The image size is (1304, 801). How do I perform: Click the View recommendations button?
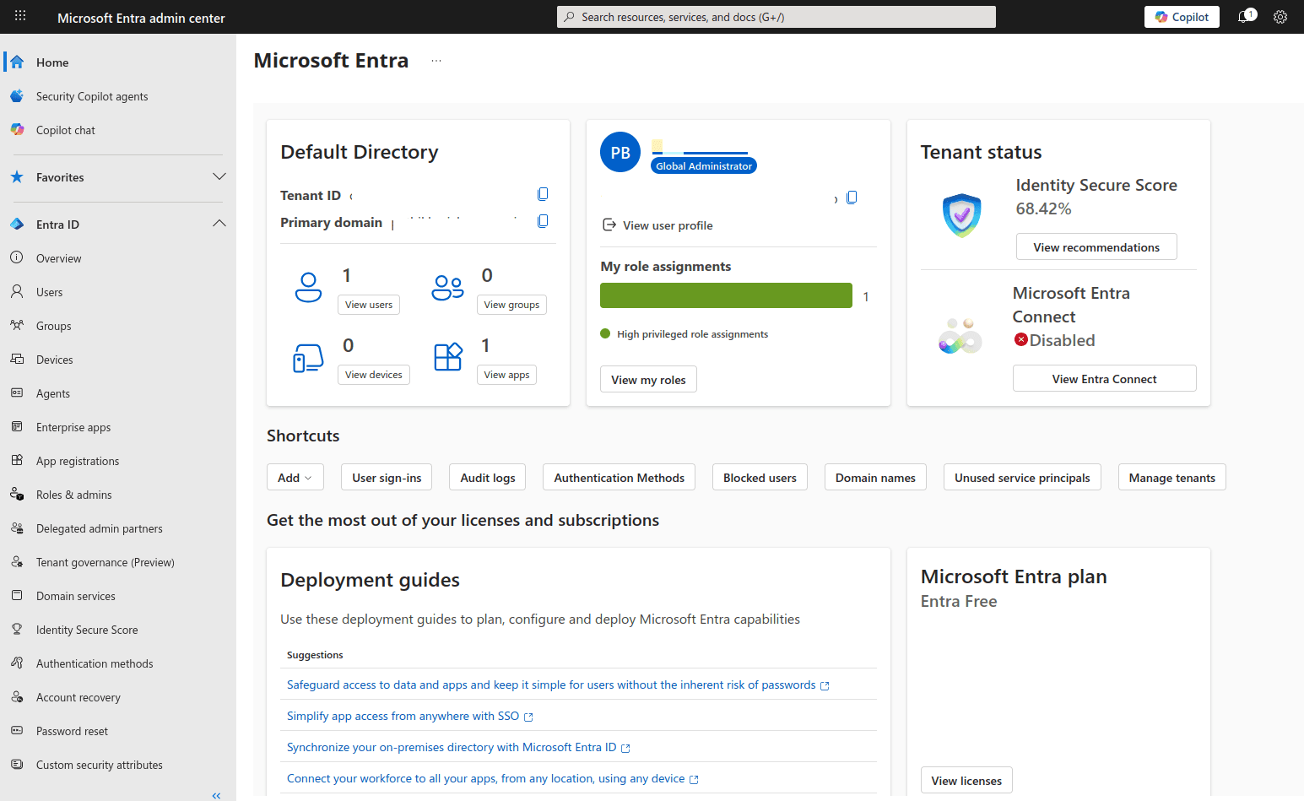pos(1096,247)
